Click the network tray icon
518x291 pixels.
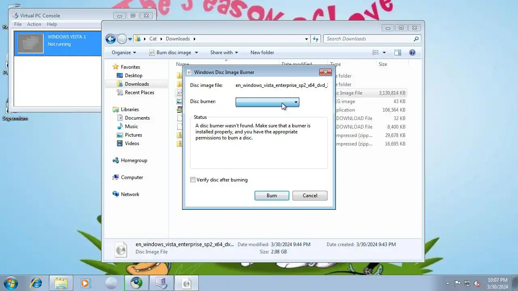467,283
